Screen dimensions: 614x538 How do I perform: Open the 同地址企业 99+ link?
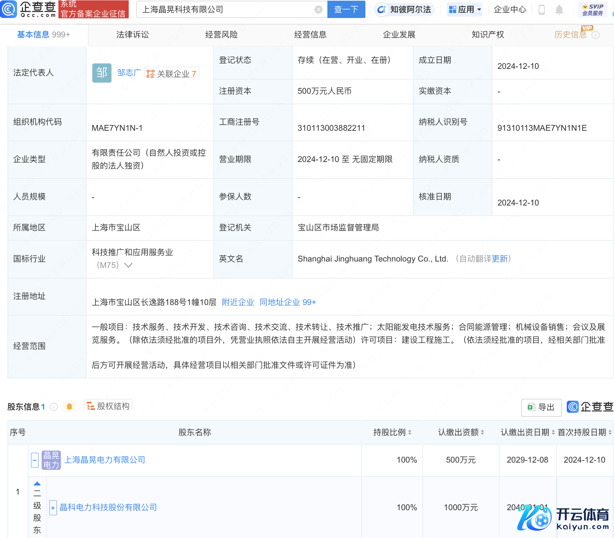288,302
